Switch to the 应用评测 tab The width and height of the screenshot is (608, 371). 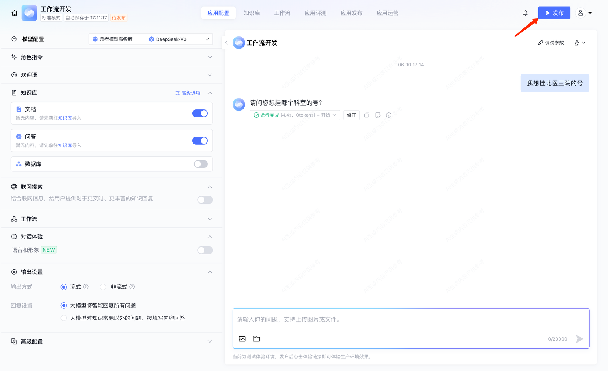tap(315, 13)
